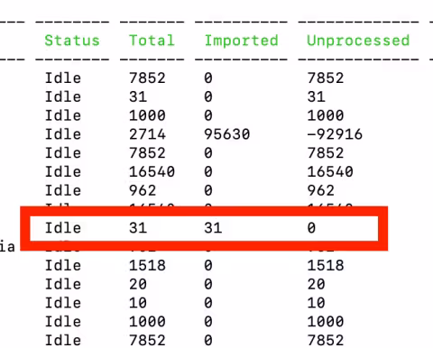Click Idle in the row with Imported 31
Image resolution: width=433 pixels, height=348 pixels.
(x=63, y=228)
